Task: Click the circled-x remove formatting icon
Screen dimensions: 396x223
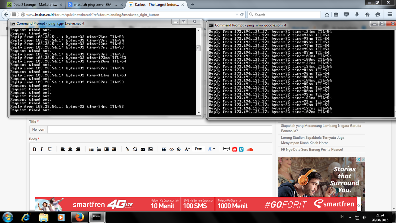Action: (x=179, y=149)
